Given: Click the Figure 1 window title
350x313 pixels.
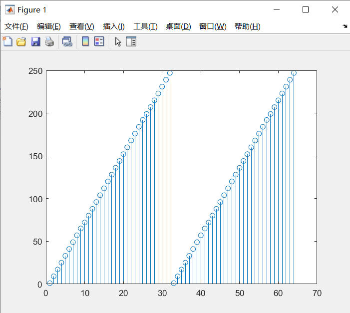Looking at the screenshot, I should coord(32,10).
